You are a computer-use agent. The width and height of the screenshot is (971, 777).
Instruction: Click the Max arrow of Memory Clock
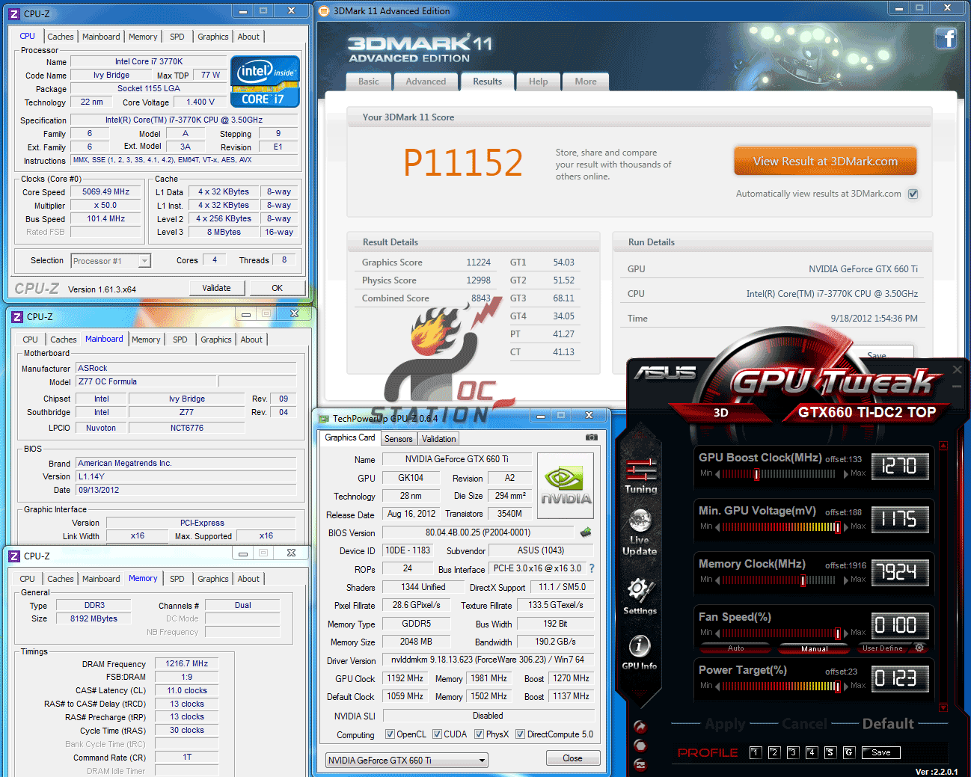[846, 580]
